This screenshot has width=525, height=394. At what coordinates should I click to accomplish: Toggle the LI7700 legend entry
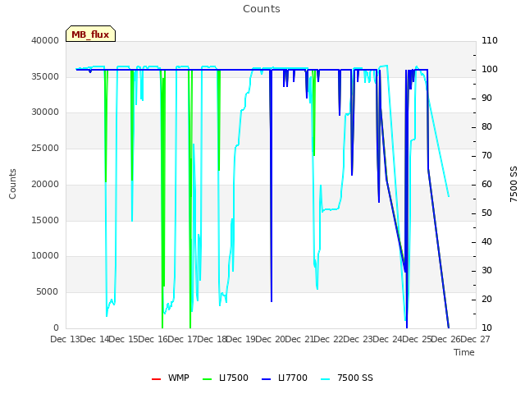[285, 378]
